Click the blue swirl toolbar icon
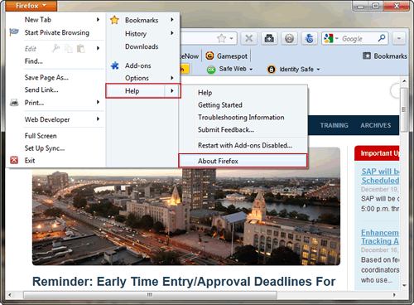The height and width of the screenshot is (305, 414). (x=310, y=38)
